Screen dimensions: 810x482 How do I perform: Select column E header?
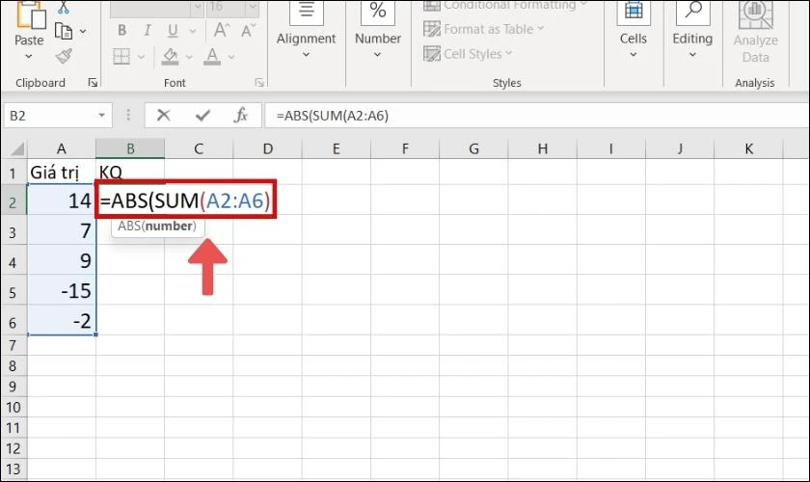click(x=337, y=148)
